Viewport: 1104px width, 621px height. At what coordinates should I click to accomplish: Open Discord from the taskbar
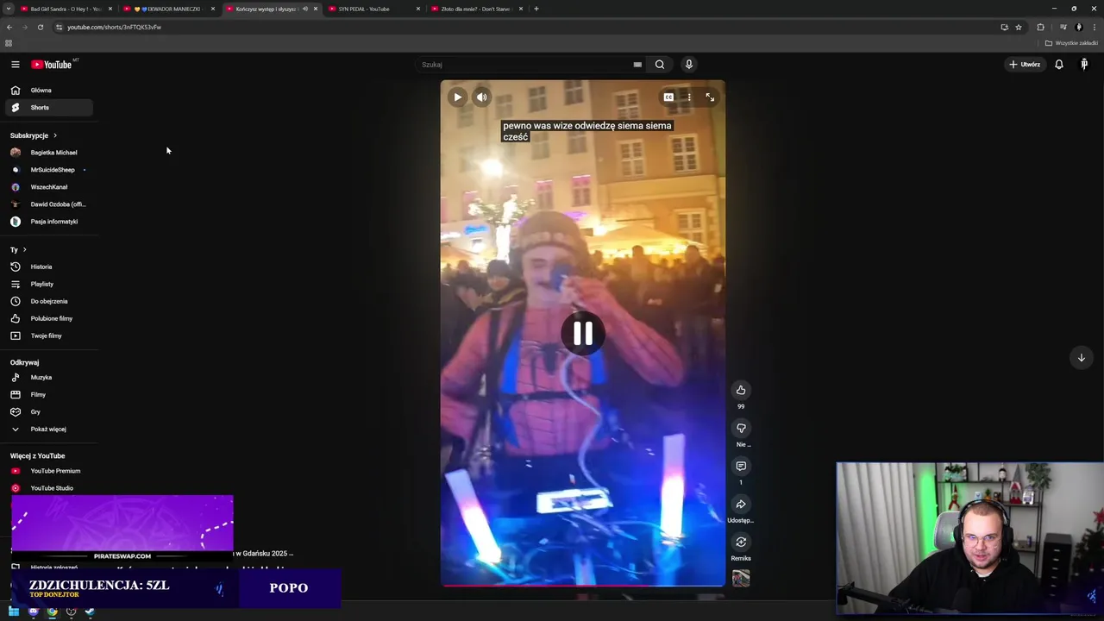coord(33,612)
